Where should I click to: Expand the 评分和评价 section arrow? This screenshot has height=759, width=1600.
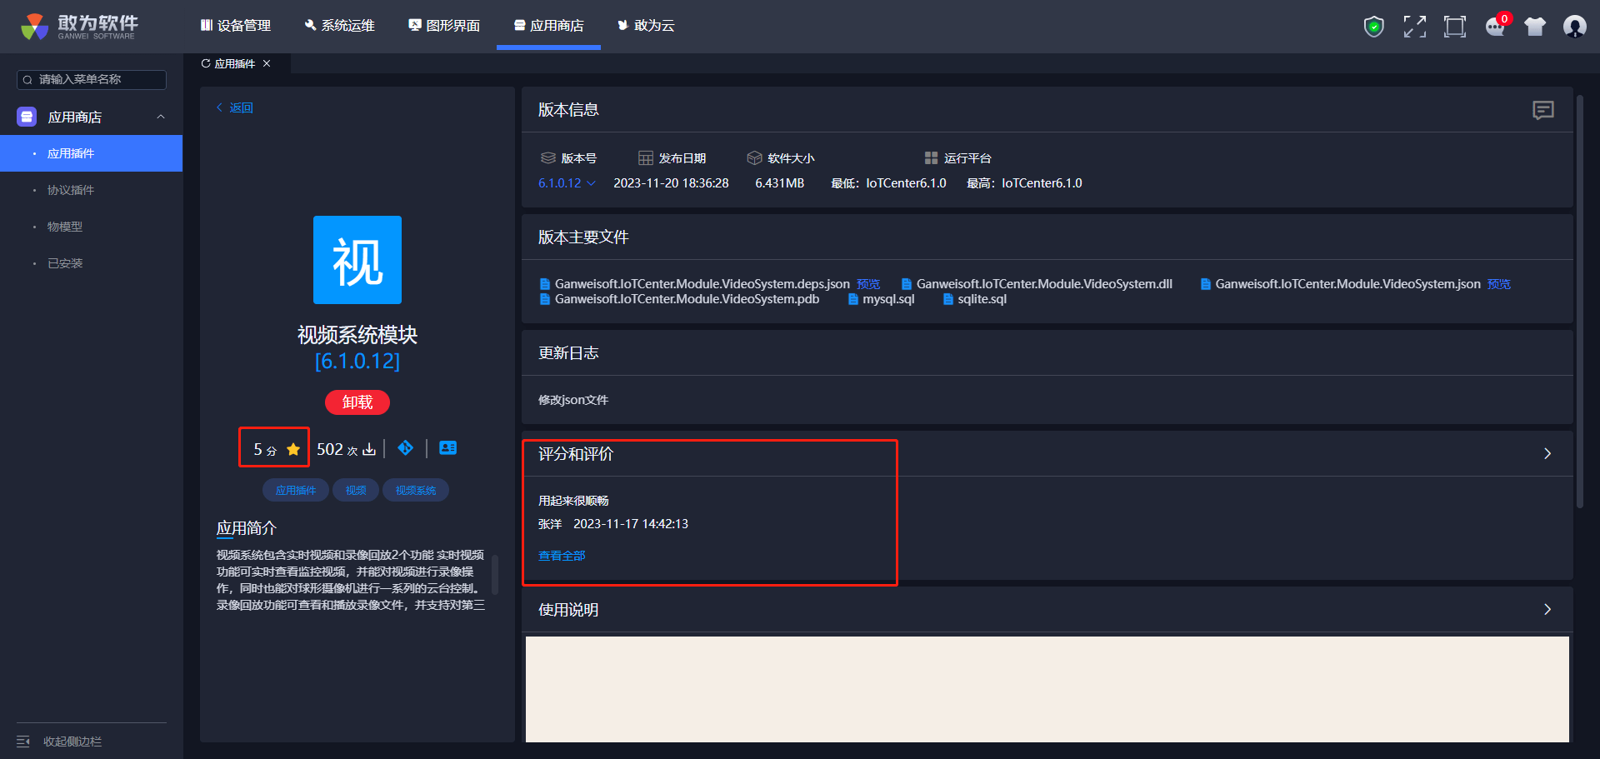pyautogui.click(x=1547, y=454)
